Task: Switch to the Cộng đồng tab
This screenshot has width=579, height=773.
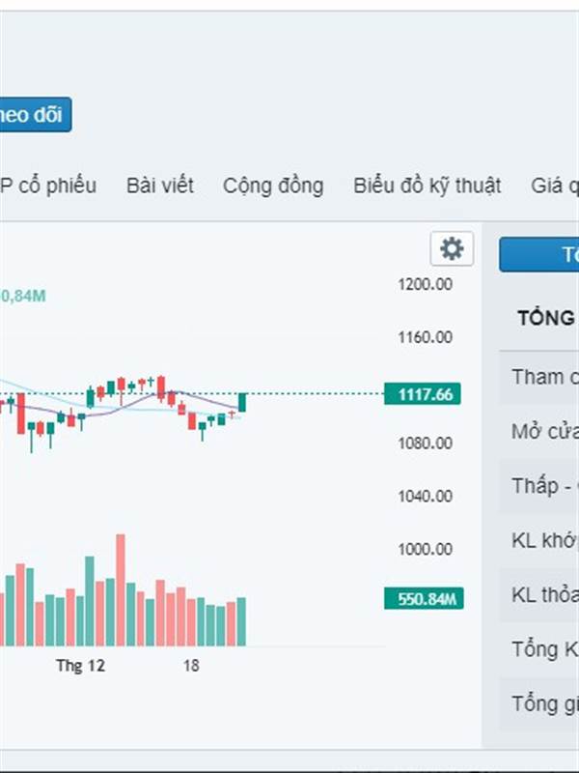Action: (x=273, y=186)
